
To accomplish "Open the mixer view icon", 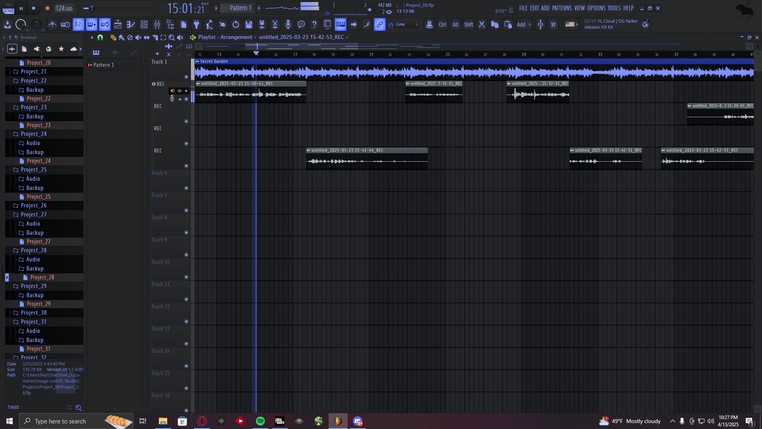I will click(157, 25).
